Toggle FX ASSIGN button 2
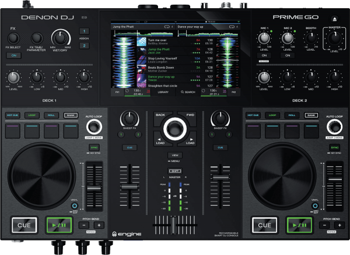The image size is (350, 255). click(x=84, y=46)
